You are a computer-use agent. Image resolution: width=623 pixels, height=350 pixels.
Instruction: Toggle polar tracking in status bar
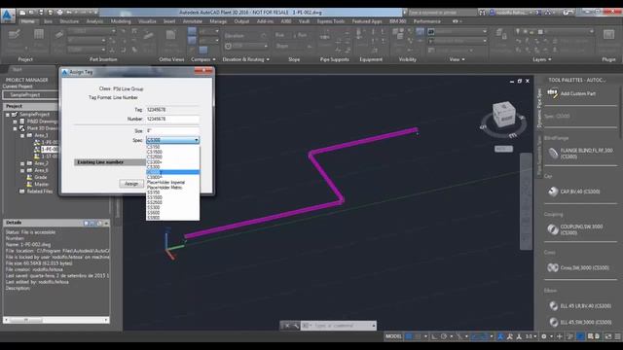pyautogui.click(x=444, y=336)
